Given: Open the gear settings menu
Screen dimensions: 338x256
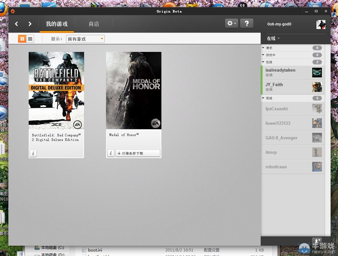Looking at the screenshot, I should pos(232,23).
